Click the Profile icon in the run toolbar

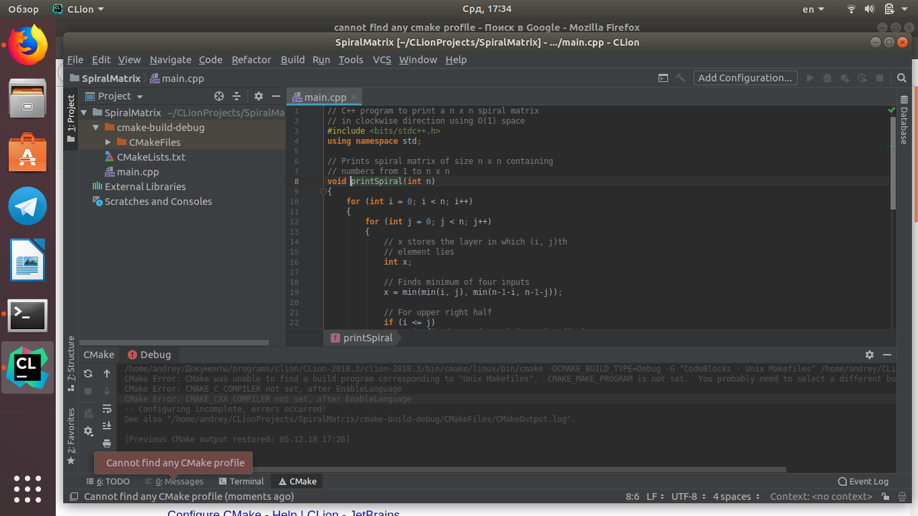(x=862, y=78)
